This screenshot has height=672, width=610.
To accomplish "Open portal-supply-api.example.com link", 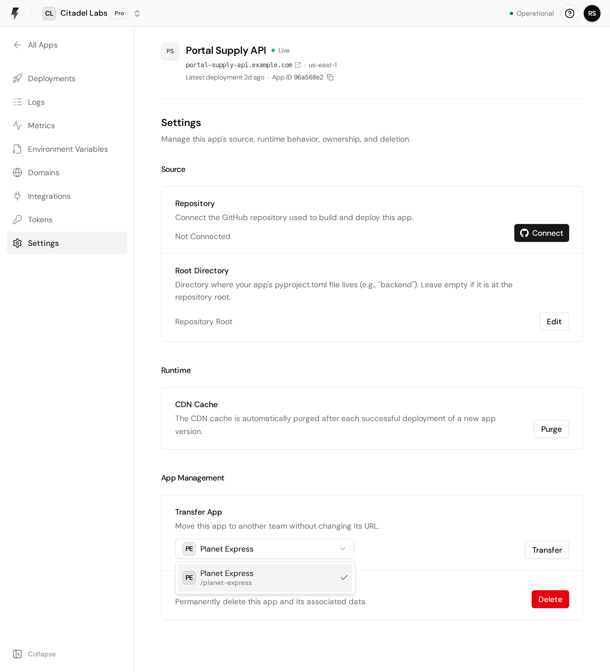I will click(x=239, y=65).
